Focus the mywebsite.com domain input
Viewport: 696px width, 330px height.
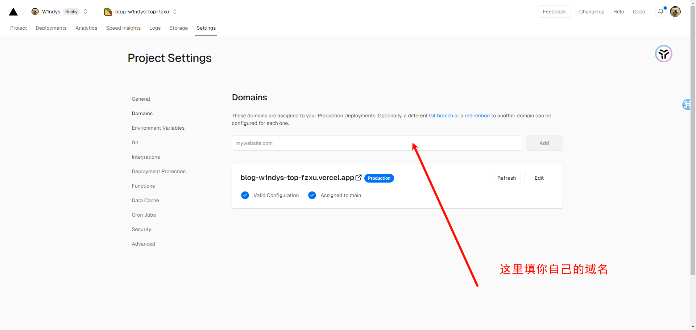click(376, 143)
